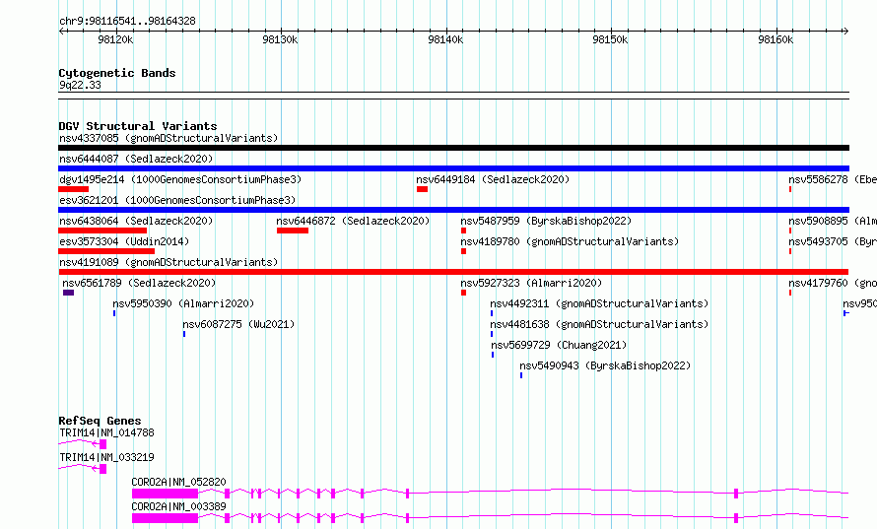Select the black nsv4337085 variant bar
This screenshot has height=529, width=877.
click(x=453, y=148)
